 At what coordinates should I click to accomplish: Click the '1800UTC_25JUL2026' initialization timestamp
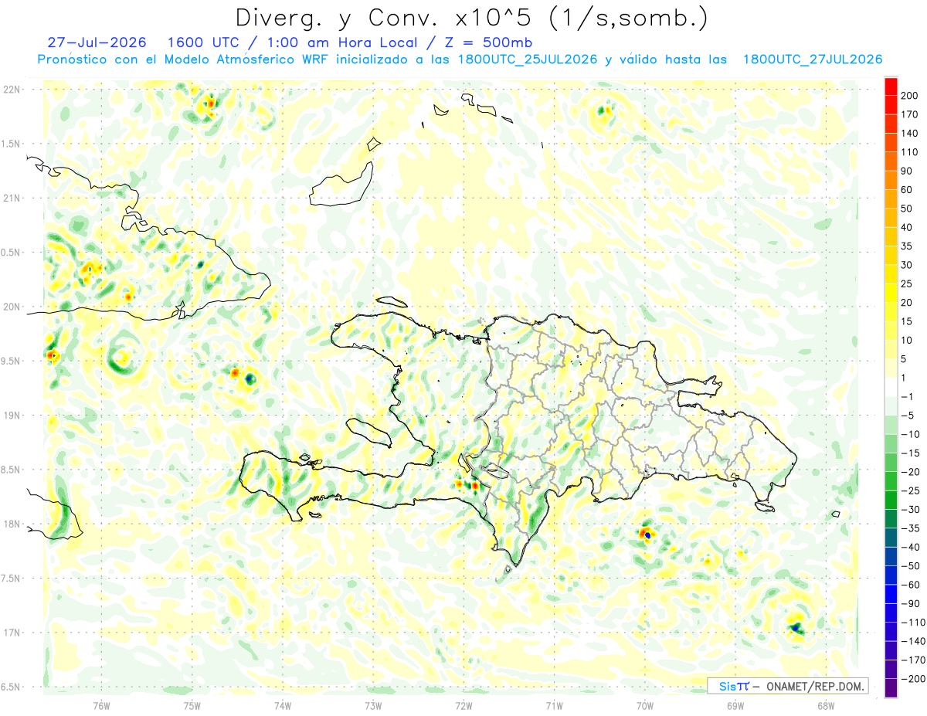(528, 59)
